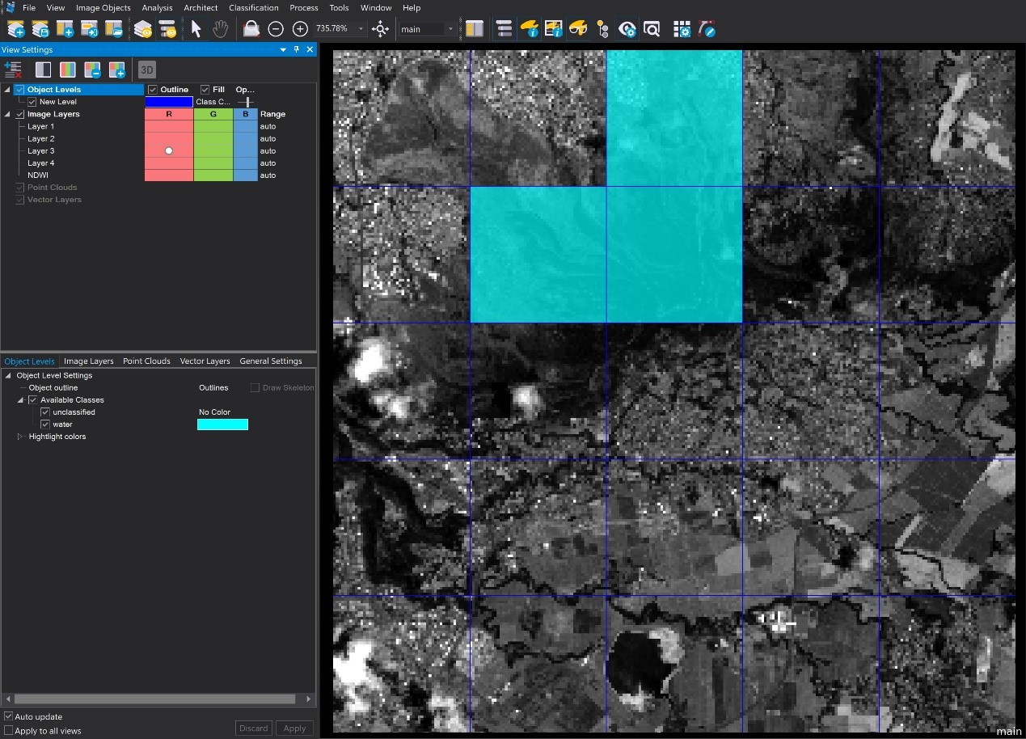Activate the hand pan tool
Viewport: 1026px width, 739px height.
pos(220,29)
